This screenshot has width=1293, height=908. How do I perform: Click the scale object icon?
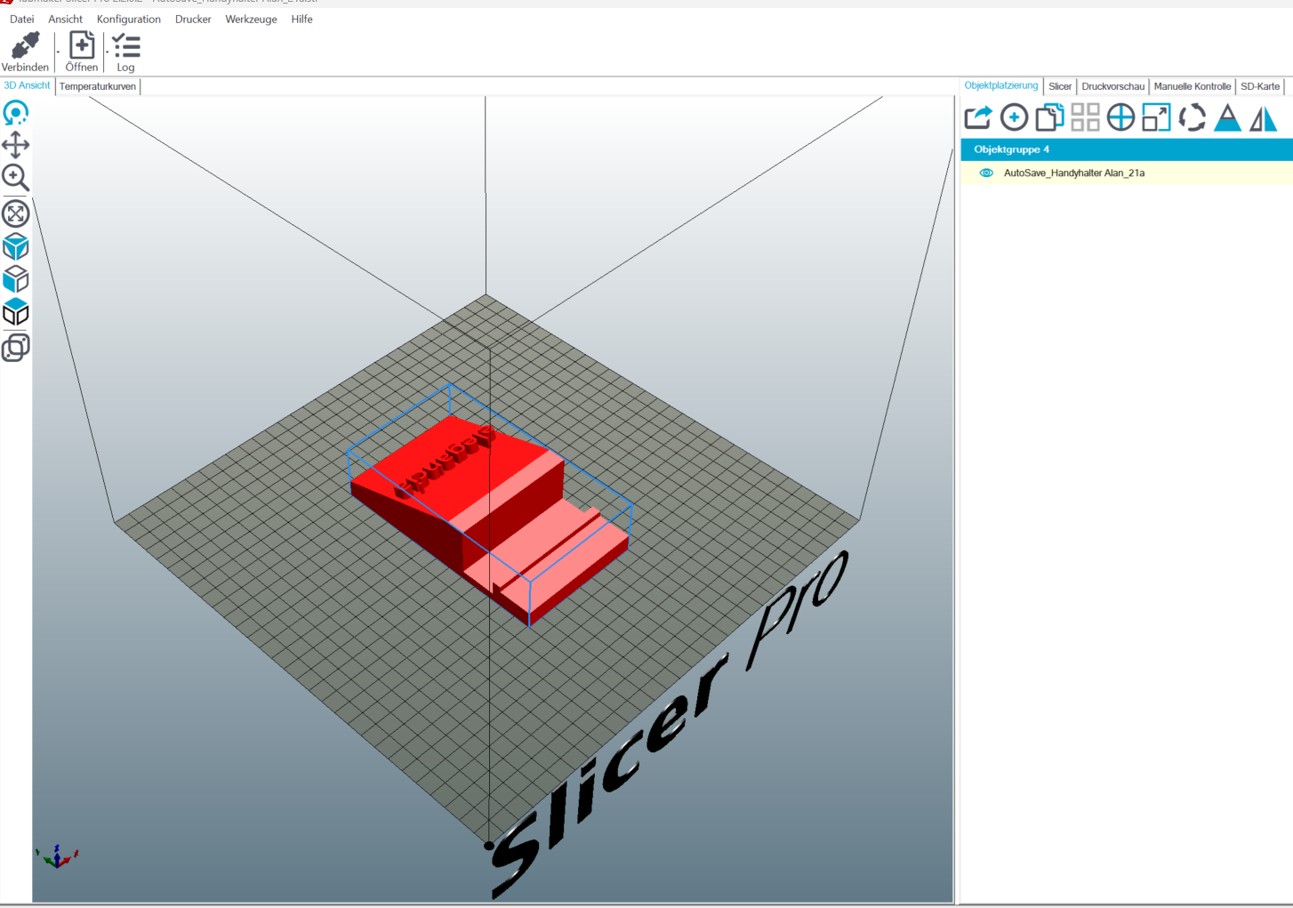1156,117
